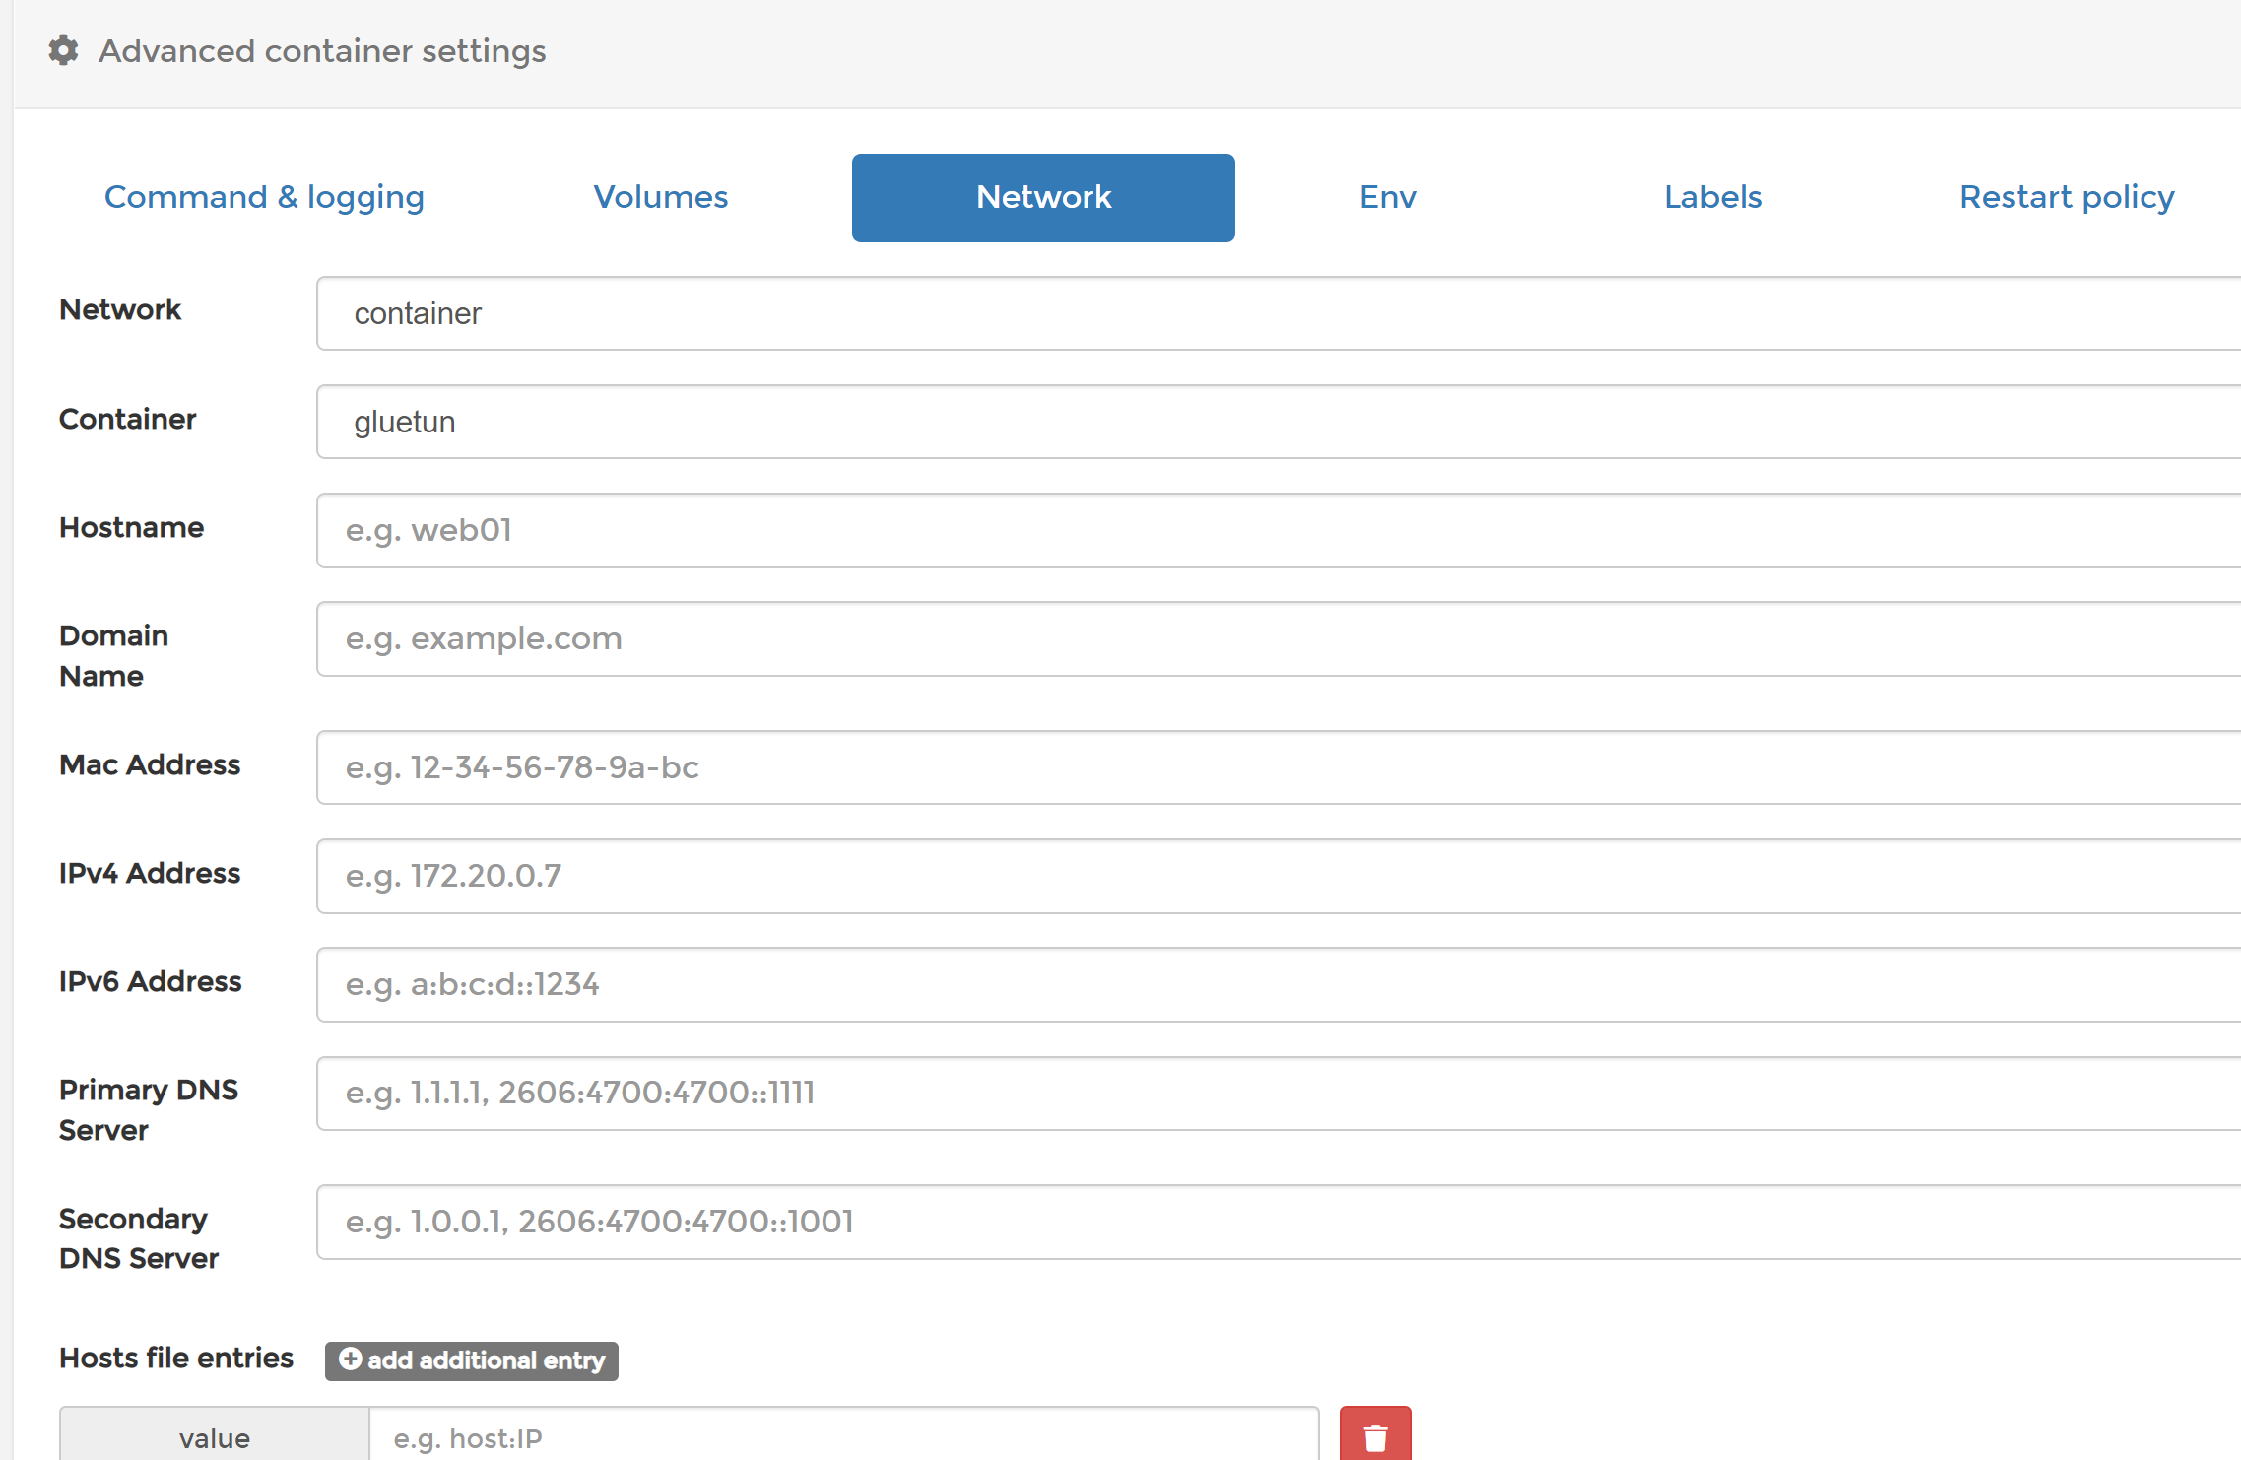Viewport: 2241px width, 1460px height.
Task: Click the Domain Name field
Action: pos(1182,638)
